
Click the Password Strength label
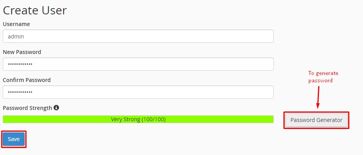click(27, 108)
